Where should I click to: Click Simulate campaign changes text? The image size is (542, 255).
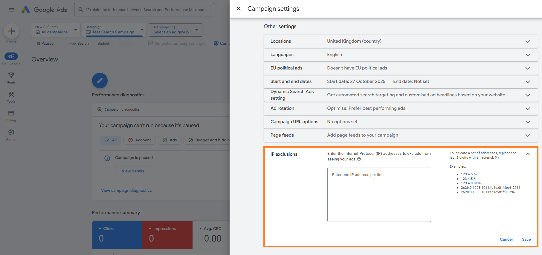181,44
